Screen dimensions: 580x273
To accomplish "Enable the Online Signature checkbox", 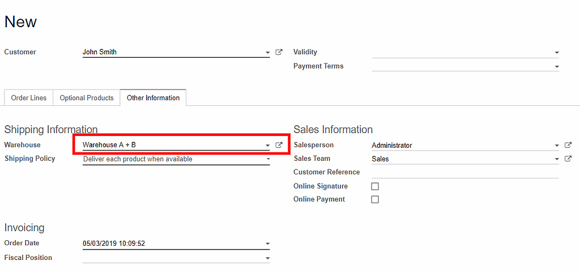I will tap(374, 186).
